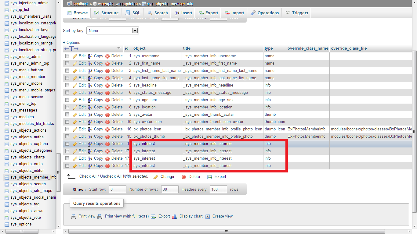Image resolution: width=417 pixels, height=234 pixels.
Task: Open the Operations tab
Action: pos(265,13)
